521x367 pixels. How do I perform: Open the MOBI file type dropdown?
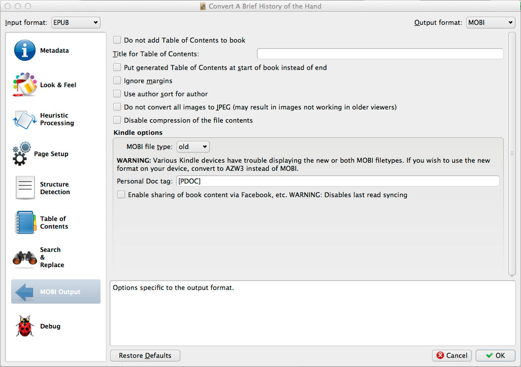[193, 146]
